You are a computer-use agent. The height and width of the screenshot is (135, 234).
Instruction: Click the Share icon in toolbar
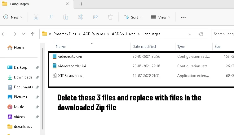click(95, 17)
